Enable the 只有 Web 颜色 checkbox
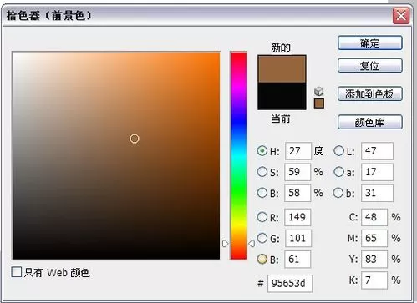Screen dimensions: 417x303 [17, 272]
